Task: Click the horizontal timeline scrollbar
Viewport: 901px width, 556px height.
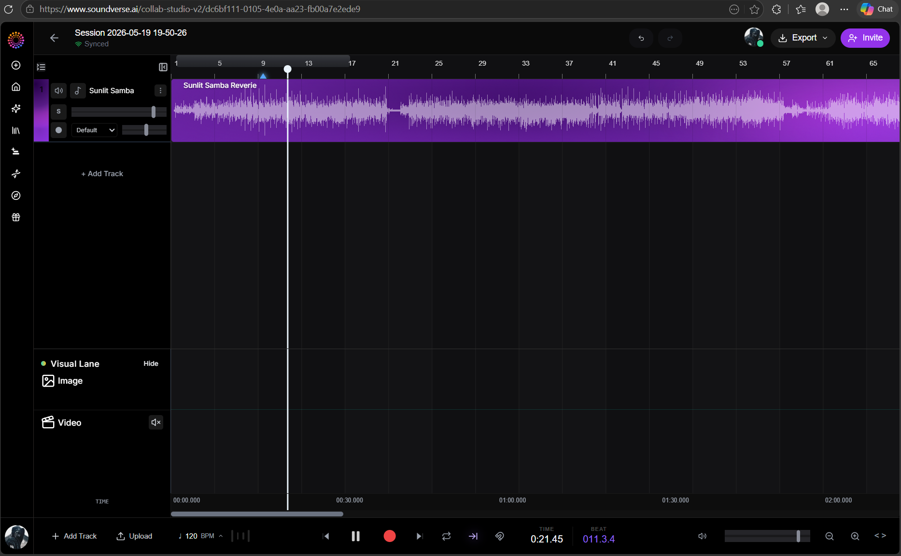Action: pyautogui.click(x=257, y=514)
